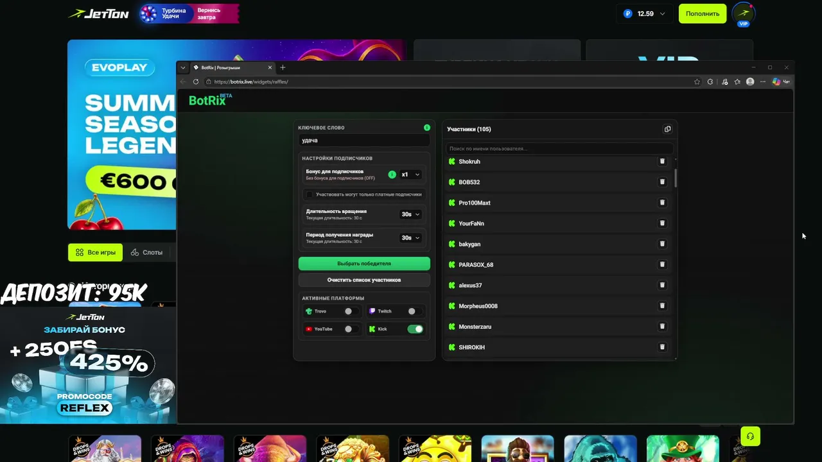
Task: Open the Турбина Удачи promo banner
Action: point(189,13)
